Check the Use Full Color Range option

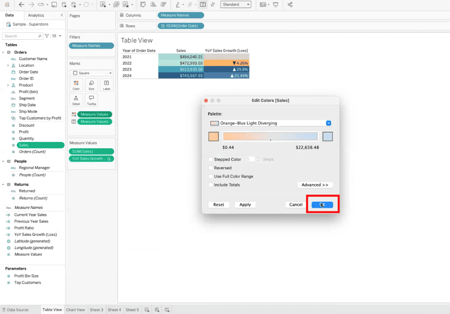[211, 176]
